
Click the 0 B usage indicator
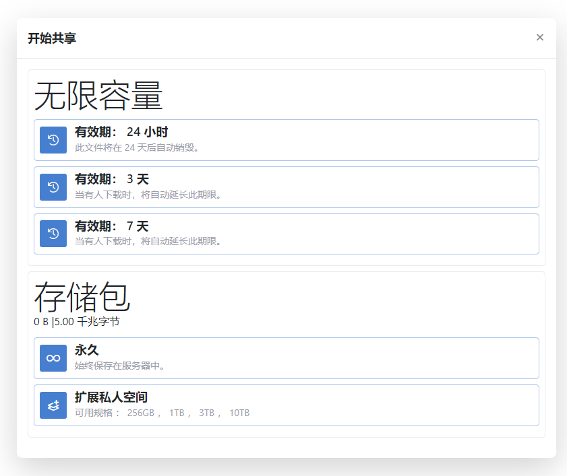pos(41,321)
